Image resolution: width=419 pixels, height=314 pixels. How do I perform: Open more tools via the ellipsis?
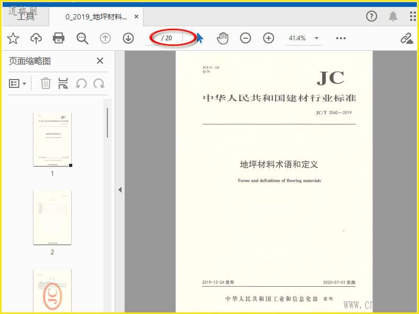tap(341, 38)
